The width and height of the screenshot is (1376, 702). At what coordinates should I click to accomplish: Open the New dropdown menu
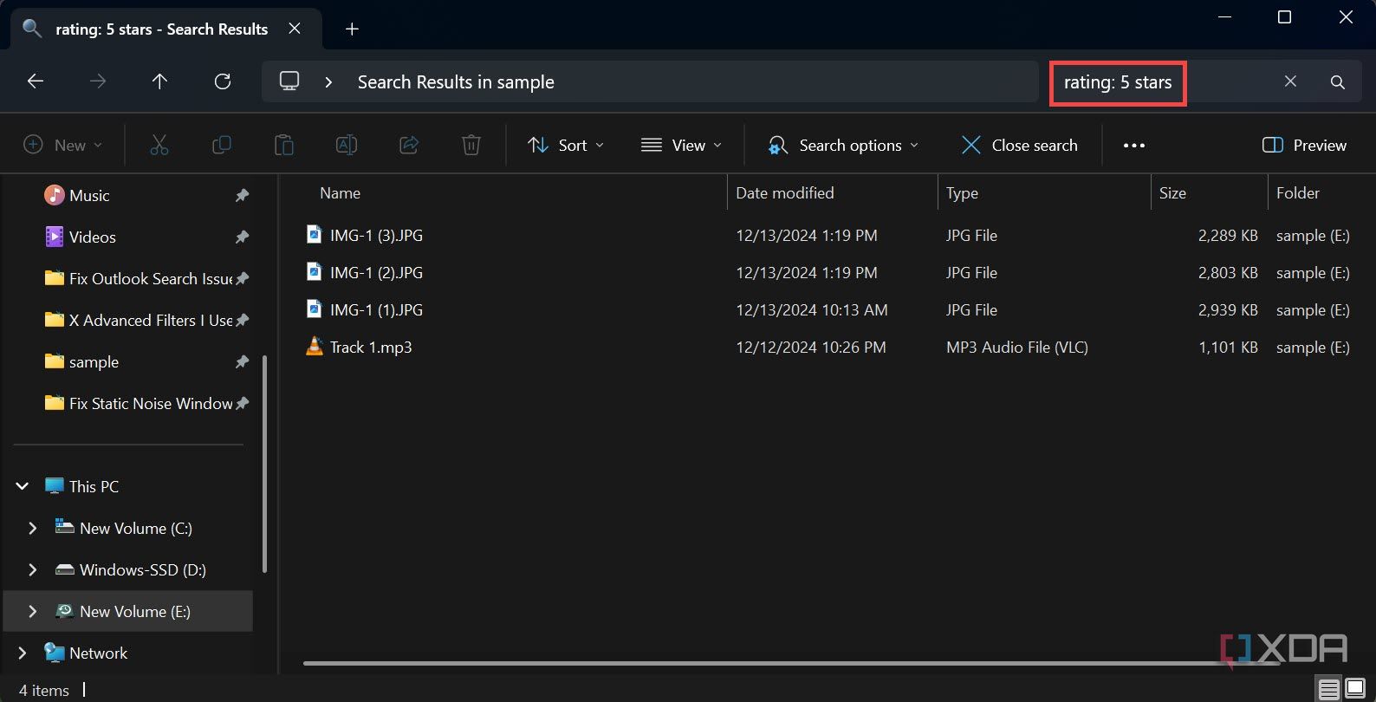click(62, 146)
